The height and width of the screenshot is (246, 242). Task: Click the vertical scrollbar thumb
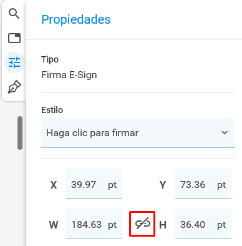pos(20,133)
